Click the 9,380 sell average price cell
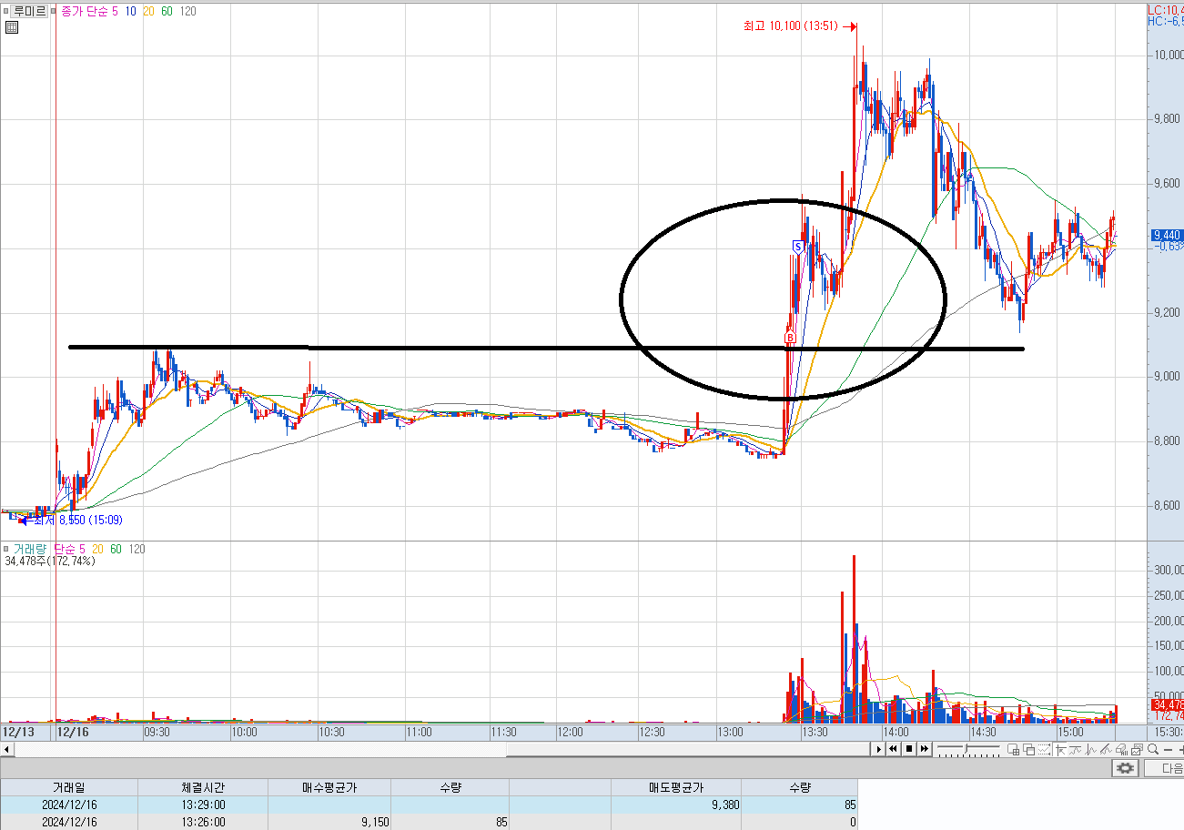Screen dimensions: 1184x830 (676, 805)
